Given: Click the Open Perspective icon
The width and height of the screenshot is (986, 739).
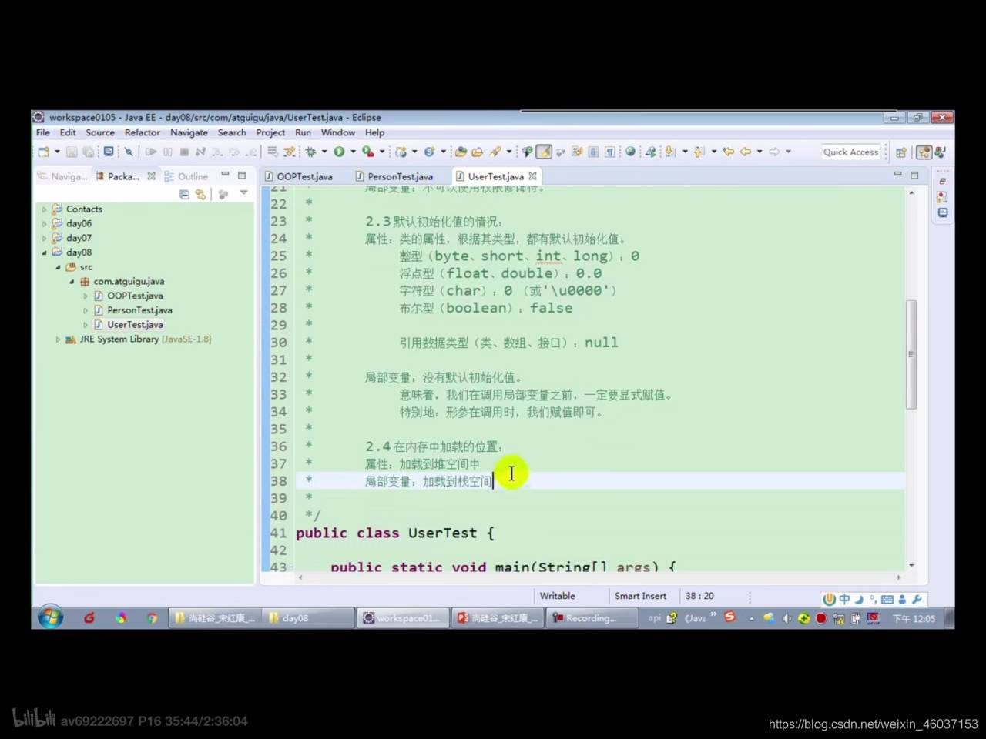Looking at the screenshot, I should 900,152.
